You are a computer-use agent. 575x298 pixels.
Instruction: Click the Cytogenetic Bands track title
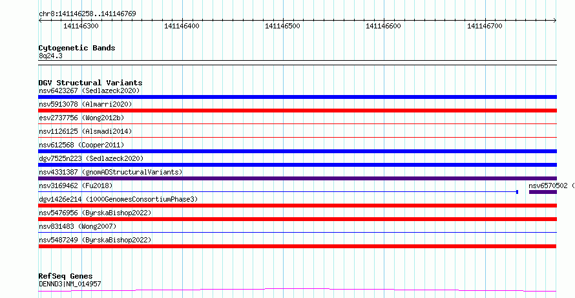(x=77, y=48)
